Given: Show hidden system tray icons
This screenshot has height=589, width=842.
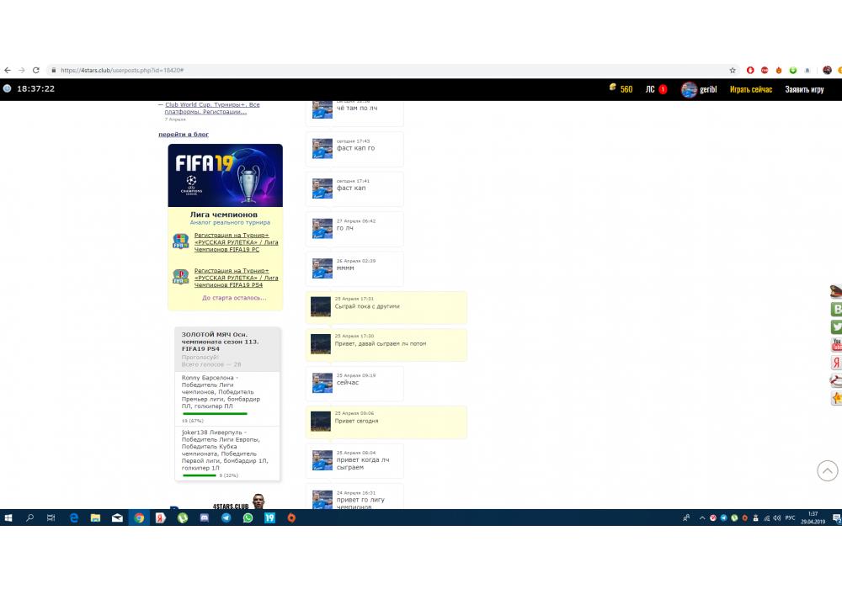Looking at the screenshot, I should coord(701,518).
